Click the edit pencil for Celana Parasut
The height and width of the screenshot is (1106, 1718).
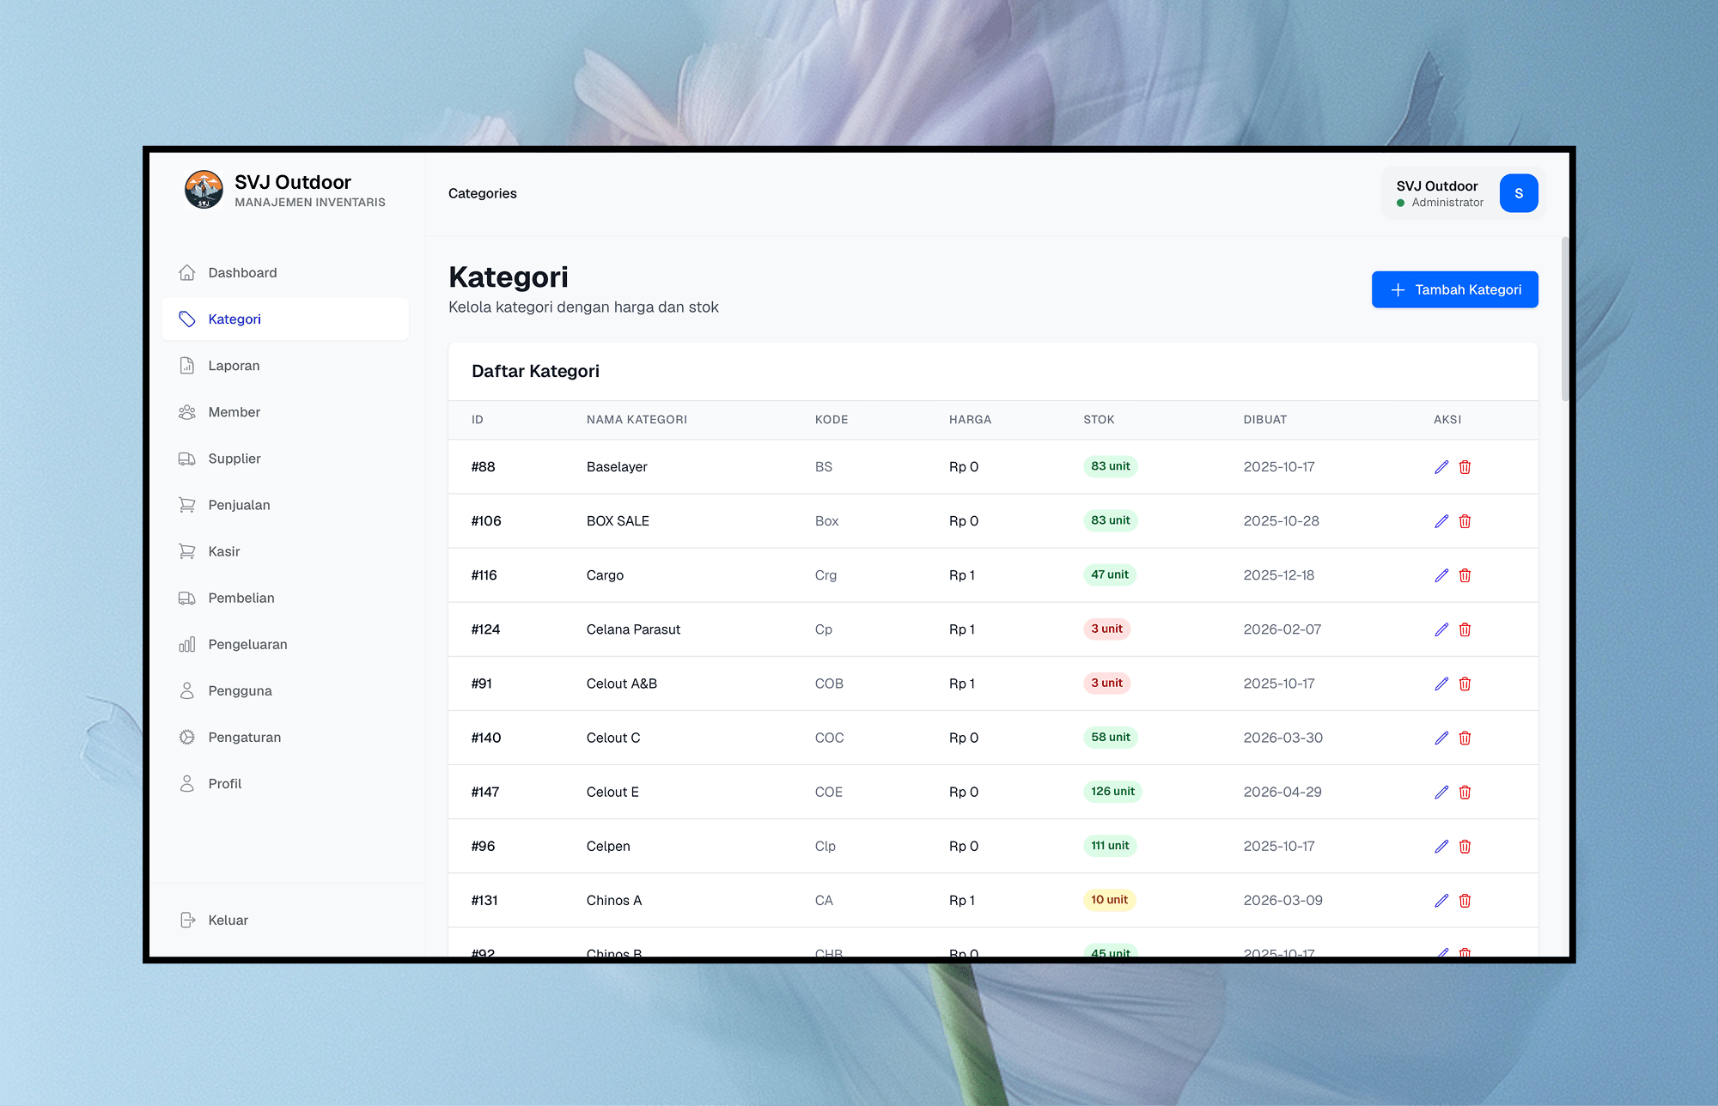tap(1441, 629)
